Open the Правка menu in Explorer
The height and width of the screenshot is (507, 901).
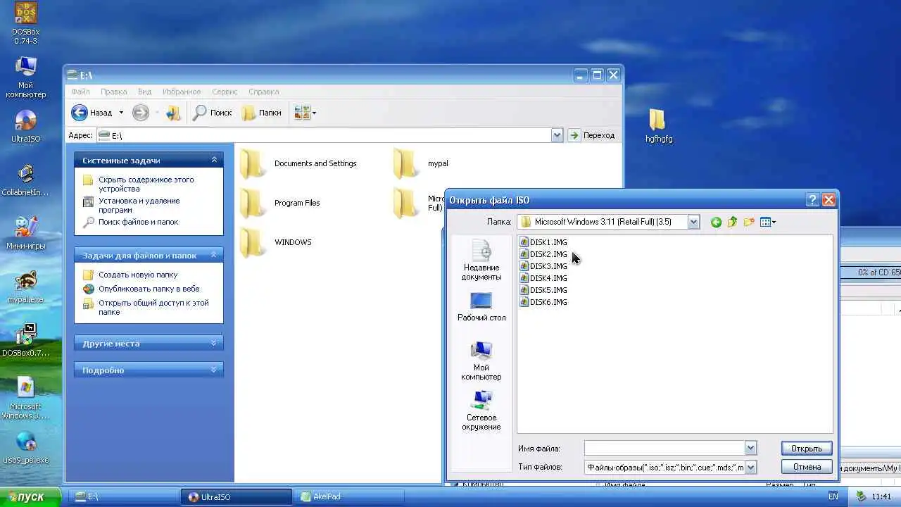tap(113, 92)
